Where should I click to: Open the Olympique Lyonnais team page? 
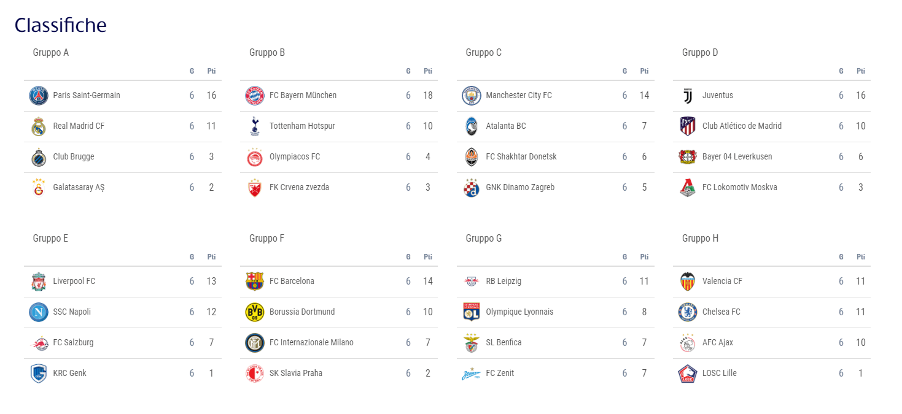pos(519,312)
